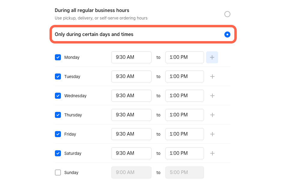Add another time range for Monday
282x186 pixels.
pyautogui.click(x=212, y=57)
